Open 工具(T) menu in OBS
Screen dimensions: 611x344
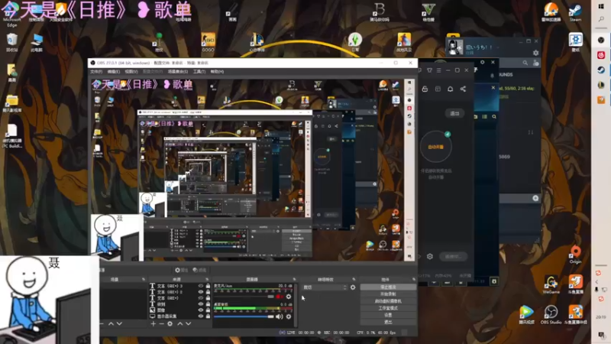[199, 72]
